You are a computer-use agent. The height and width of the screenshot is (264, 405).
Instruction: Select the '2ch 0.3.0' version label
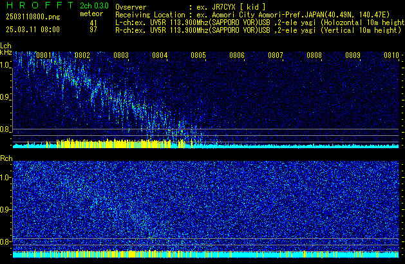pyautogui.click(x=94, y=6)
